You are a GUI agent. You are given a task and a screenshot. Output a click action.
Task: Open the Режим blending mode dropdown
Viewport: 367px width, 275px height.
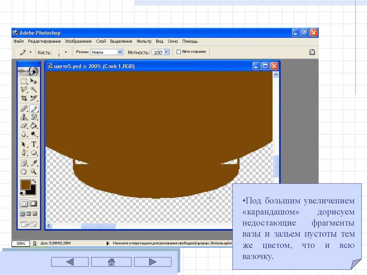[x=120, y=52]
